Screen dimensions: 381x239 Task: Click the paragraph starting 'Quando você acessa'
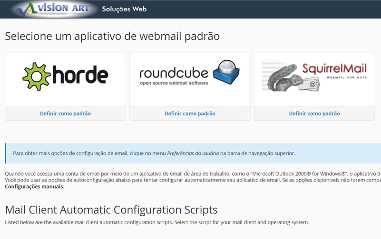coord(193,180)
